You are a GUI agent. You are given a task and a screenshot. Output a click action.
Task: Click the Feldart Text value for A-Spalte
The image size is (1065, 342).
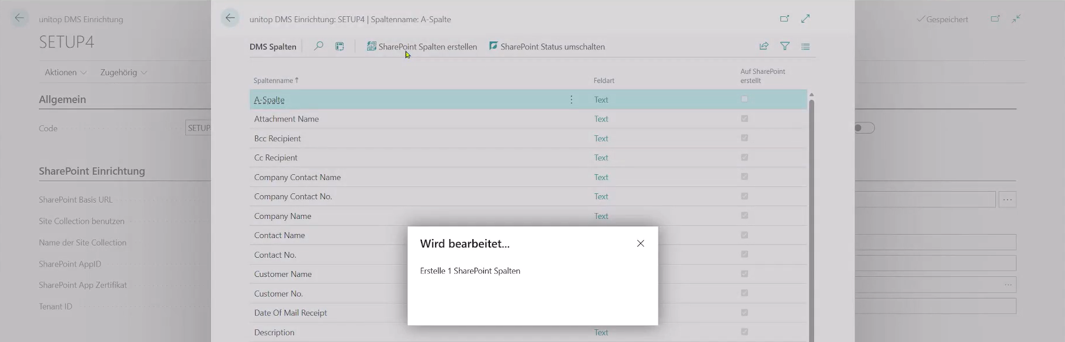coord(601,100)
